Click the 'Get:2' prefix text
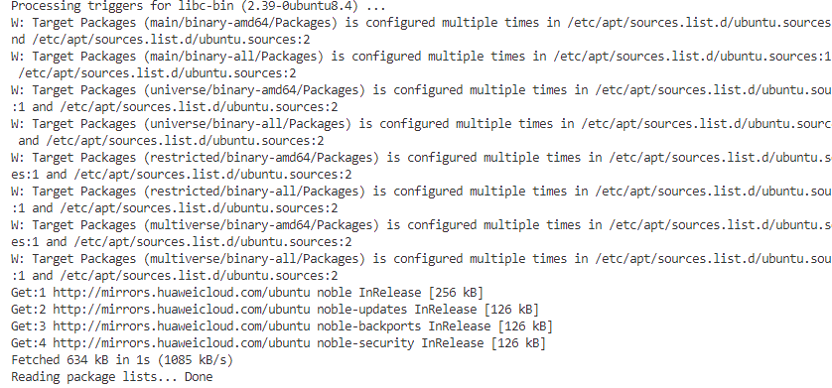The image size is (832, 388). pos(28,310)
